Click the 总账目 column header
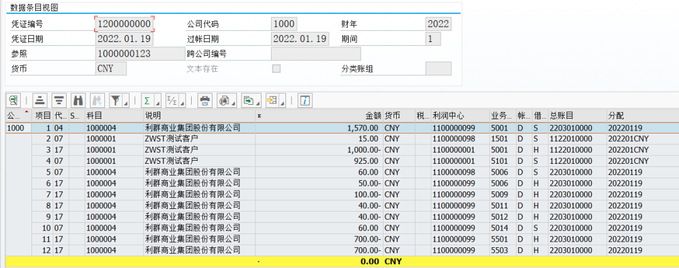 click(x=577, y=115)
